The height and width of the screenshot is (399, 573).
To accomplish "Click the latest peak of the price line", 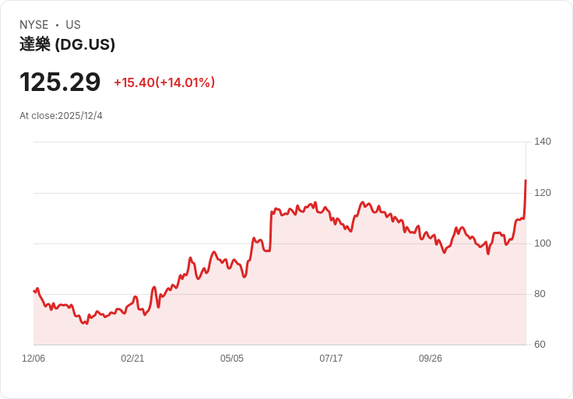I will tap(526, 180).
